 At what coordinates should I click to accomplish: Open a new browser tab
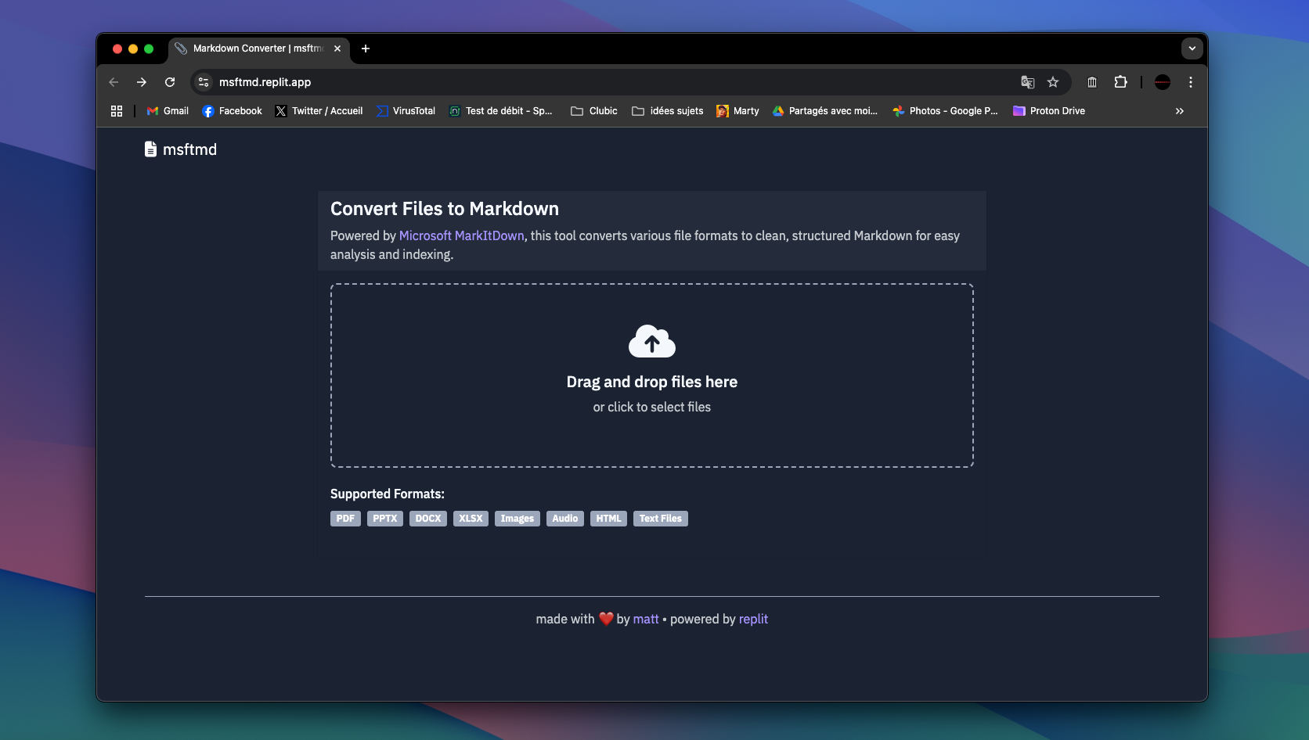[x=365, y=48]
